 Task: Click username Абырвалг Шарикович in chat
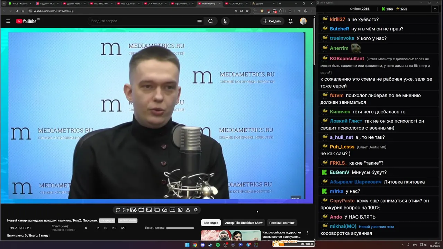[x=356, y=182]
